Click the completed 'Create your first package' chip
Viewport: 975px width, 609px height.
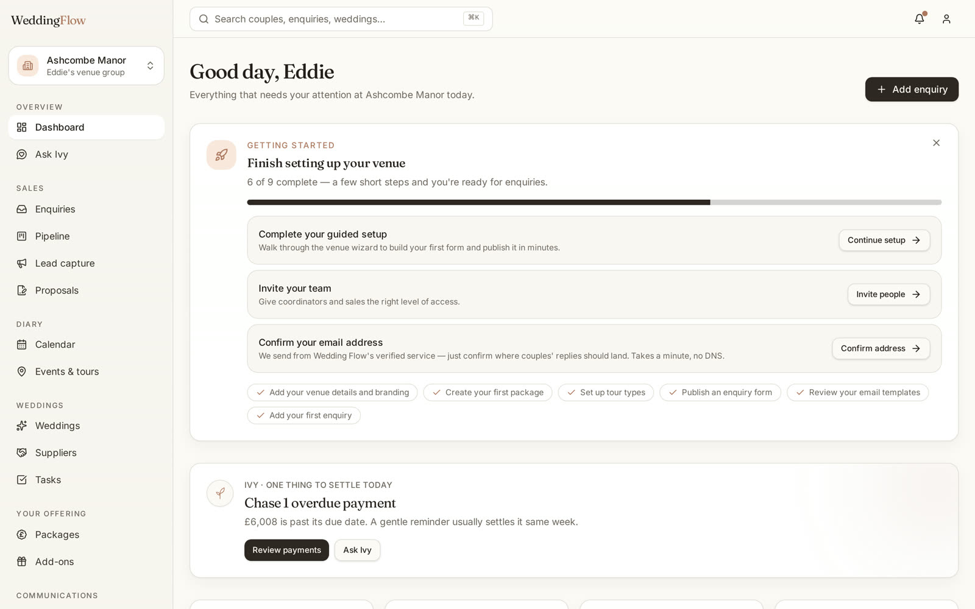(487, 392)
